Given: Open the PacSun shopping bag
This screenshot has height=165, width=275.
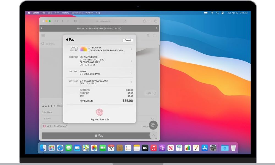Looking at the screenshot, I should pyautogui.click(x=155, y=35).
